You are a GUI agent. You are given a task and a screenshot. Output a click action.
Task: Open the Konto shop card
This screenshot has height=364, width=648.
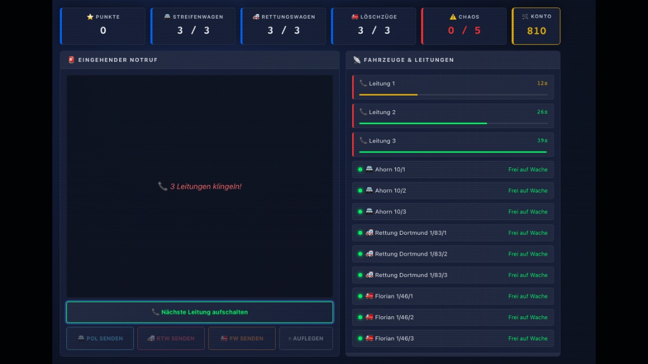[536, 26]
